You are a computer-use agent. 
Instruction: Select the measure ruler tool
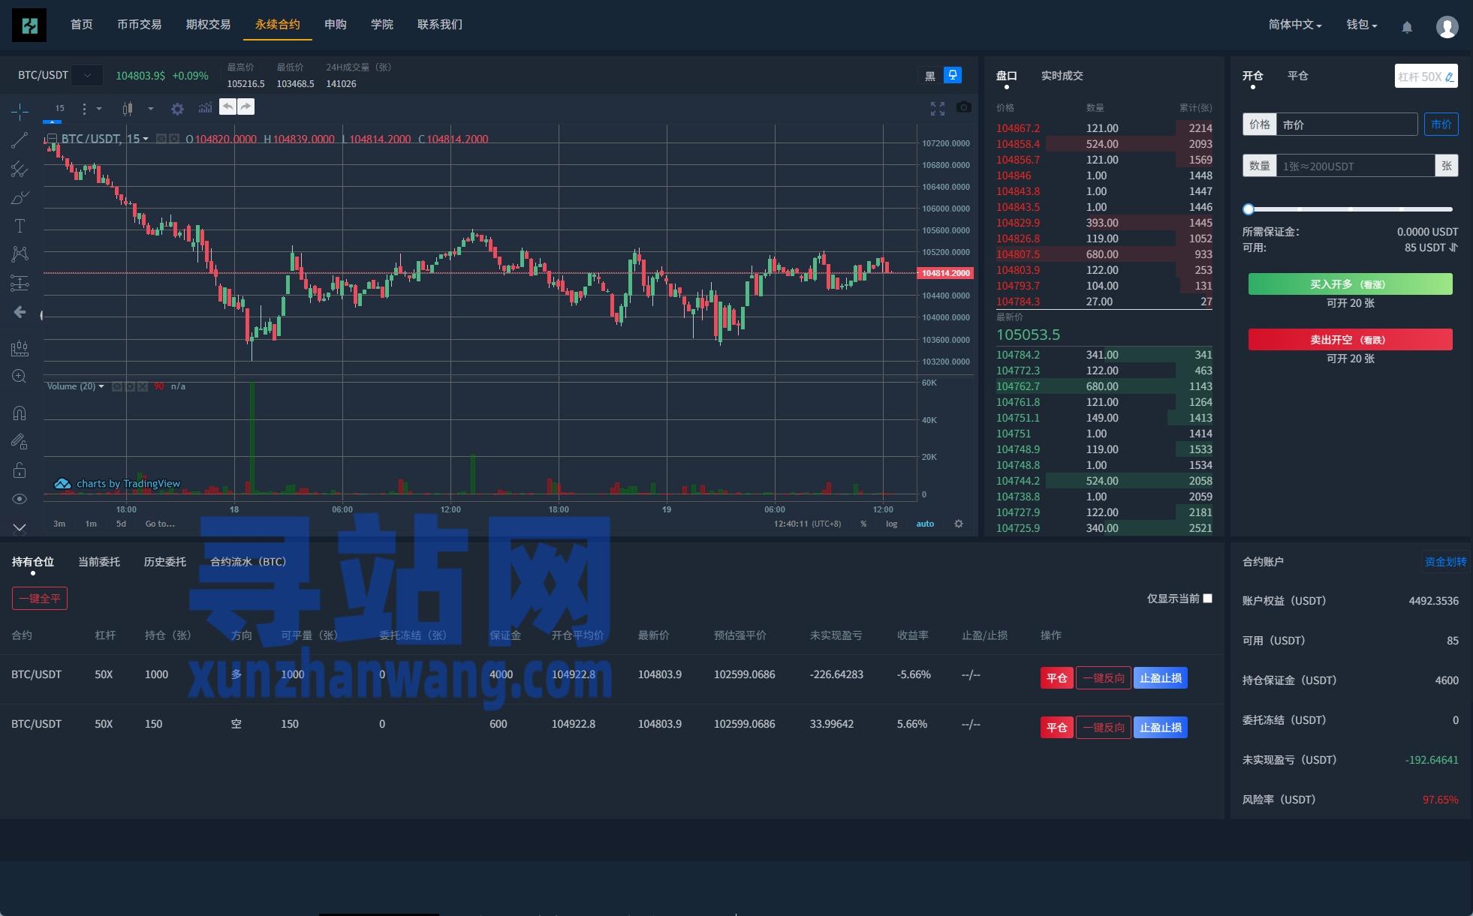pyautogui.click(x=20, y=348)
